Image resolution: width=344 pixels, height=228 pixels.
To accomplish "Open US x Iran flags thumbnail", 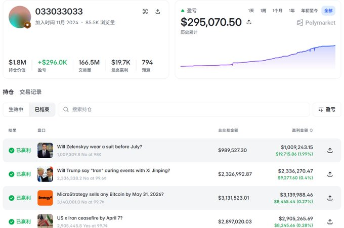I will click(x=45, y=221).
